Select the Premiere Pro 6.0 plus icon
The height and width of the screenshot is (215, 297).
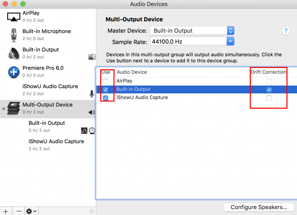click(x=14, y=72)
